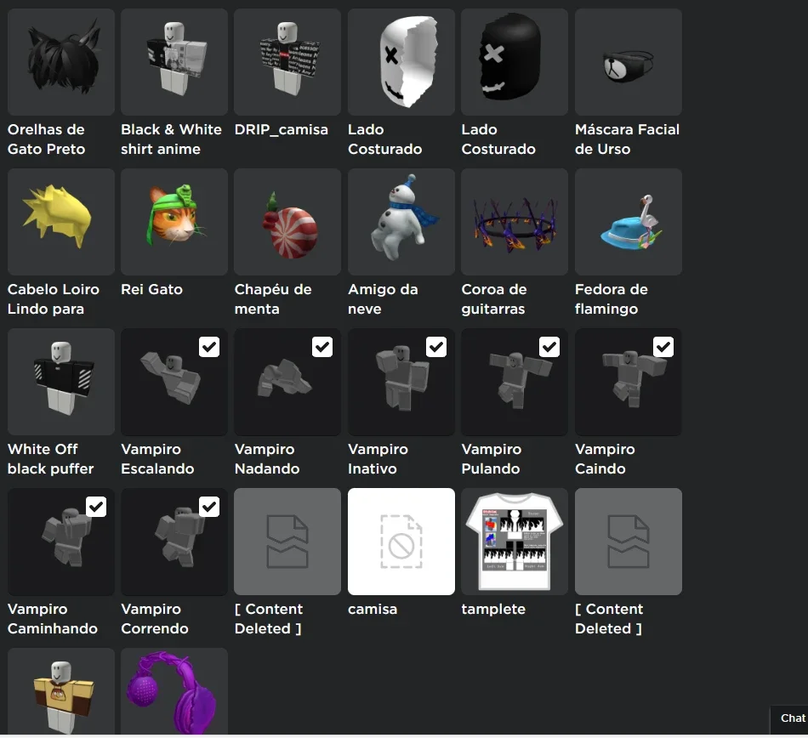This screenshot has height=738, width=808.
Task: Open the DRIP_camisa name link
Action: 281,129
